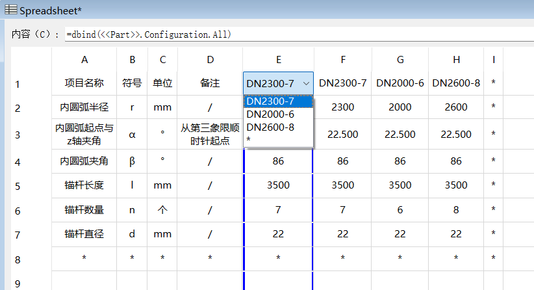This screenshot has height=290, width=534.
Task: Click the 'n' symbol cell
Action: point(132,210)
